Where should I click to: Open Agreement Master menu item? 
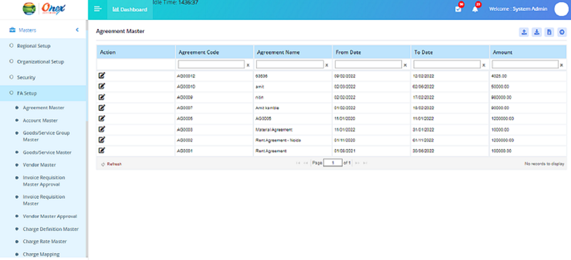point(44,108)
